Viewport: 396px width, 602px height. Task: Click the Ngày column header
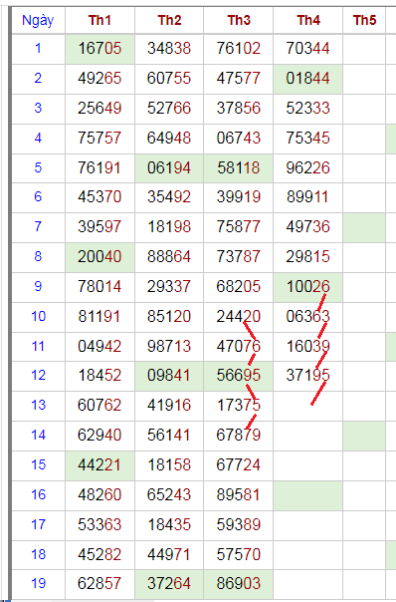[38, 20]
